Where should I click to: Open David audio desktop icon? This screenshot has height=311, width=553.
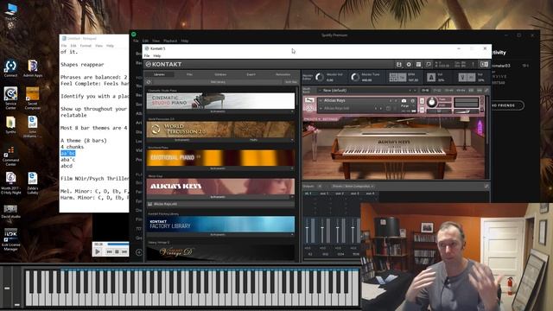coord(10,212)
